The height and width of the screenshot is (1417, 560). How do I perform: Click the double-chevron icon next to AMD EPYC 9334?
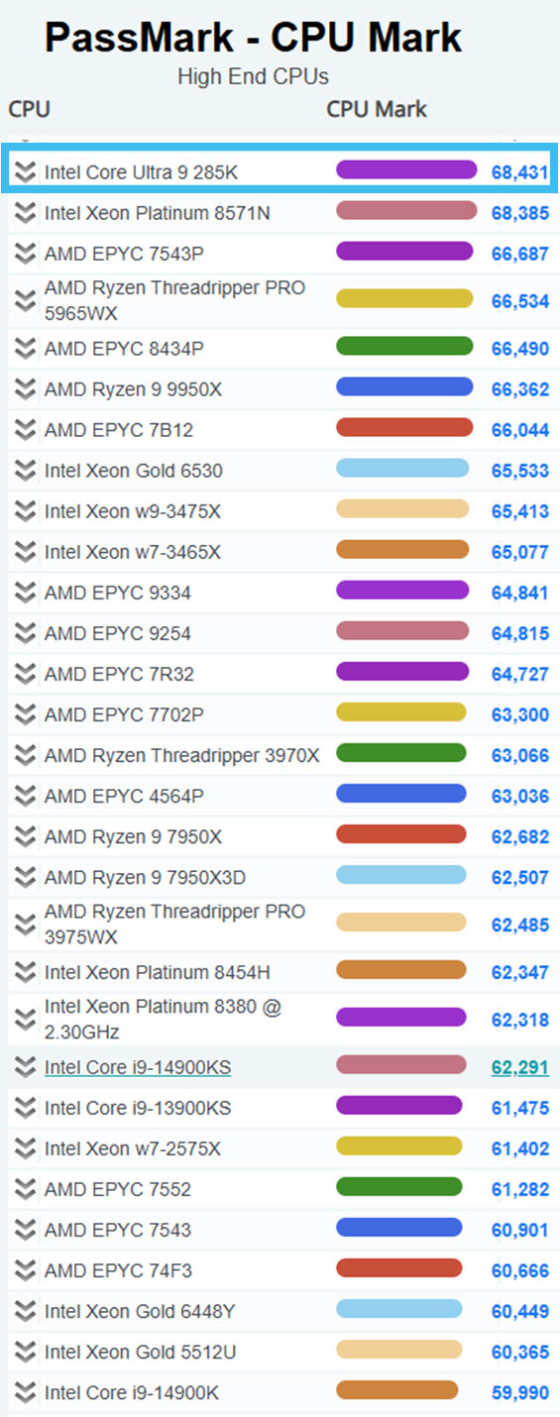tap(26, 593)
